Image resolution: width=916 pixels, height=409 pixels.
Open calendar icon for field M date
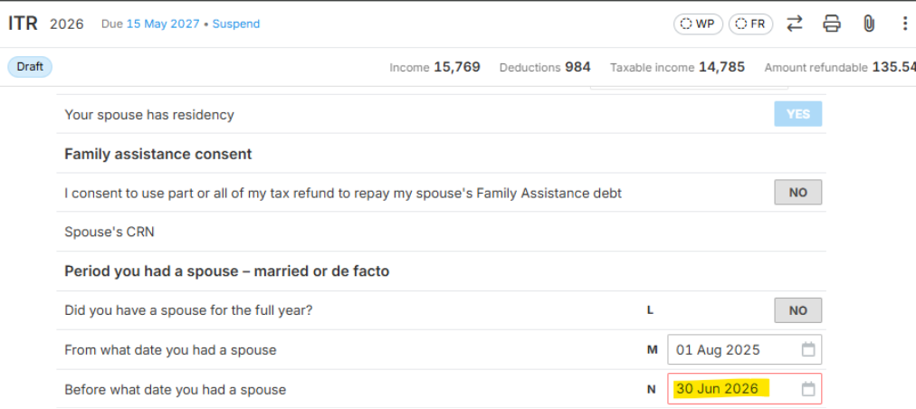(x=808, y=350)
